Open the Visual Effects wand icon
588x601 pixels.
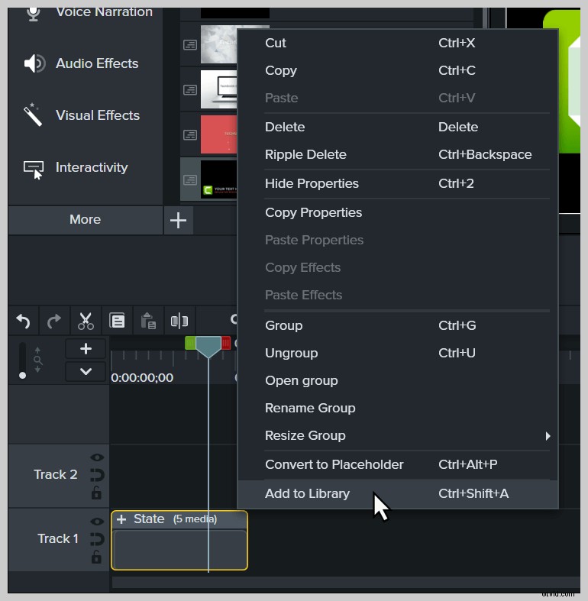pos(33,115)
